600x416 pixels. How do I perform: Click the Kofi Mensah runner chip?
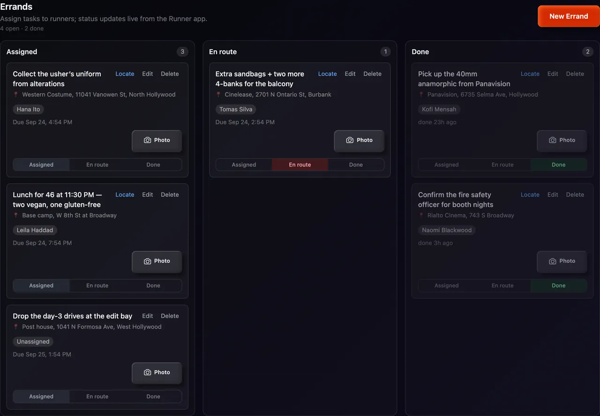point(439,109)
